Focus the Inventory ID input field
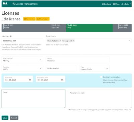The image size is (134, 122). click(22, 41)
